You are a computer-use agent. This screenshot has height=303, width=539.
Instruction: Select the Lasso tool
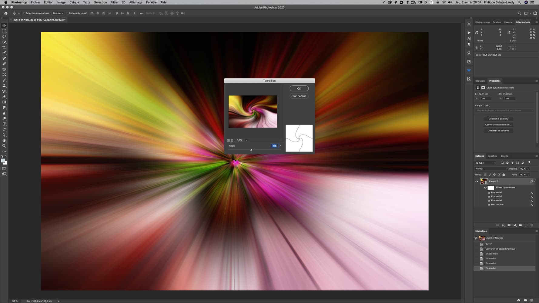(4, 36)
